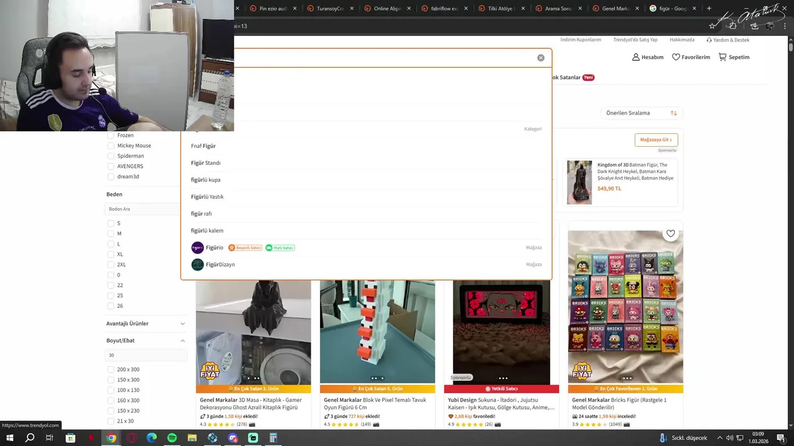Open Microsoft Edge from the taskbar
This screenshot has height=446, width=794.
(151, 438)
